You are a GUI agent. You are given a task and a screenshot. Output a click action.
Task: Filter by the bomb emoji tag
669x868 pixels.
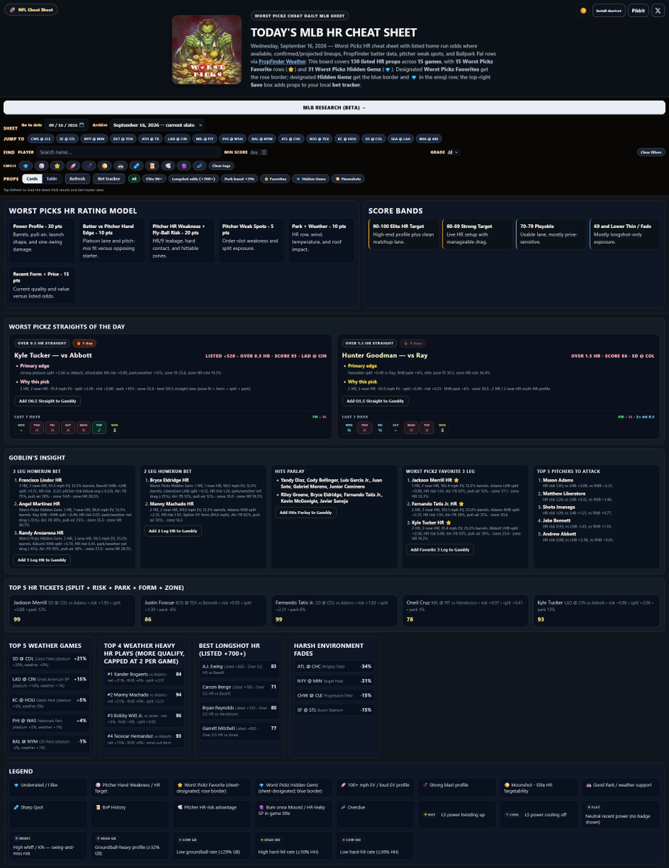[88, 166]
